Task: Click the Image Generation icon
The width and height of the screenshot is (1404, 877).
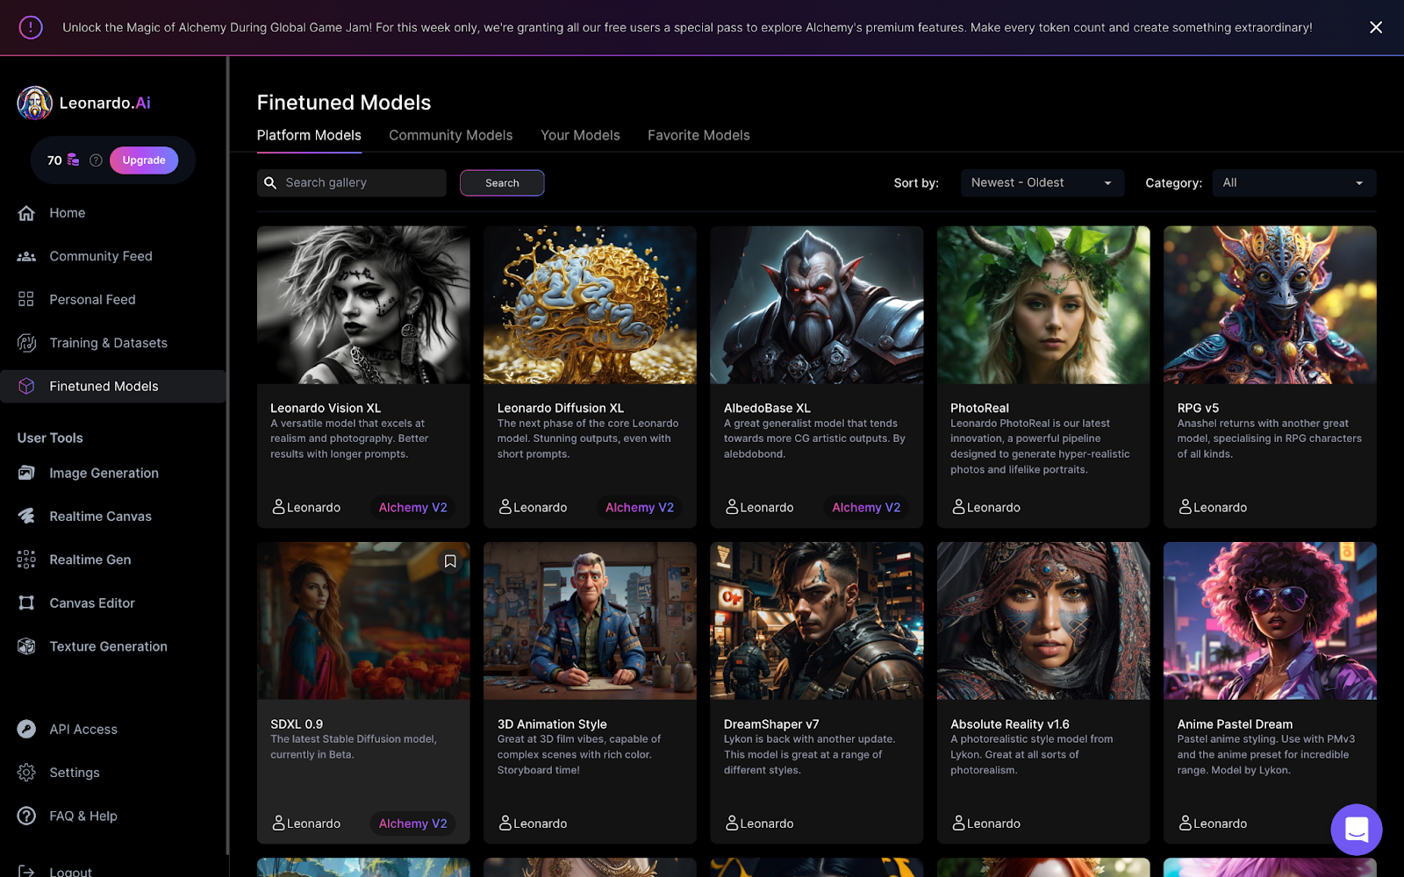Action: click(26, 473)
